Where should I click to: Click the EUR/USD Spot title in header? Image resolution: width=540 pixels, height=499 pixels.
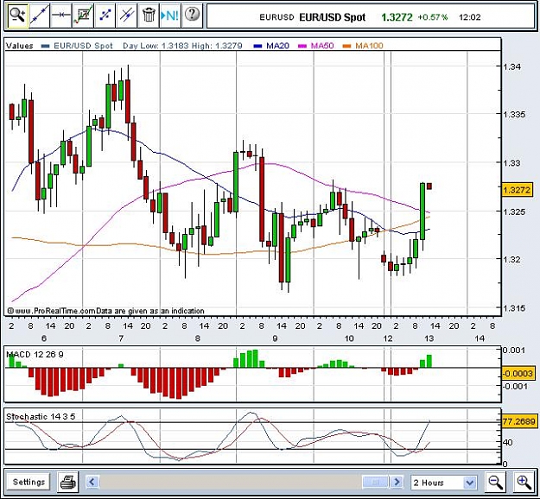point(332,17)
